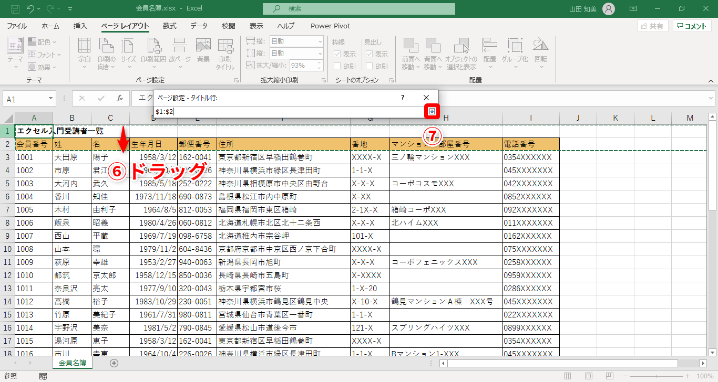Add a new sheet with plus icon
The width and height of the screenshot is (718, 382).
pyautogui.click(x=114, y=363)
